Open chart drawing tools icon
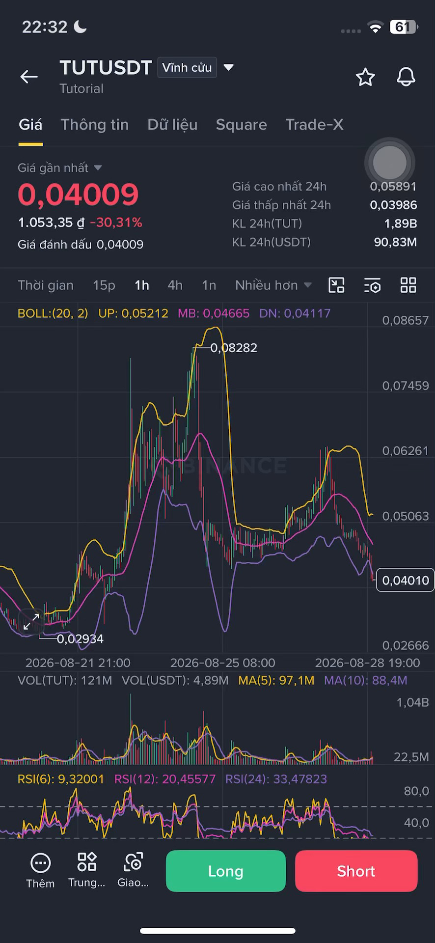The image size is (435, 943). (x=336, y=285)
